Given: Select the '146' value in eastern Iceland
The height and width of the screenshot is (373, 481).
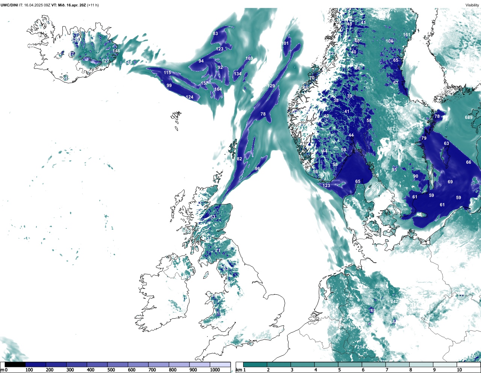Looking at the screenshot, I should tap(116, 51).
